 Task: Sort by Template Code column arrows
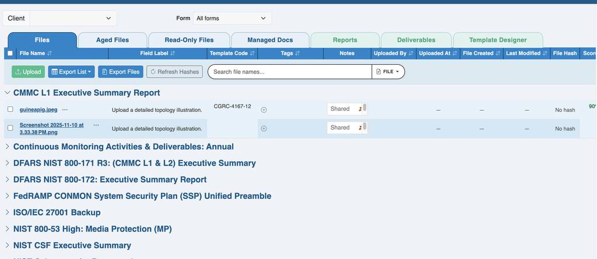tap(252, 53)
